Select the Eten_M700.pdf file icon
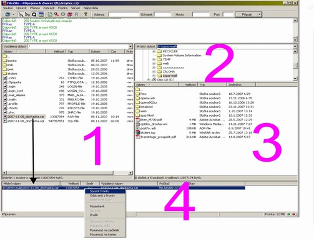 (x=138, y=120)
